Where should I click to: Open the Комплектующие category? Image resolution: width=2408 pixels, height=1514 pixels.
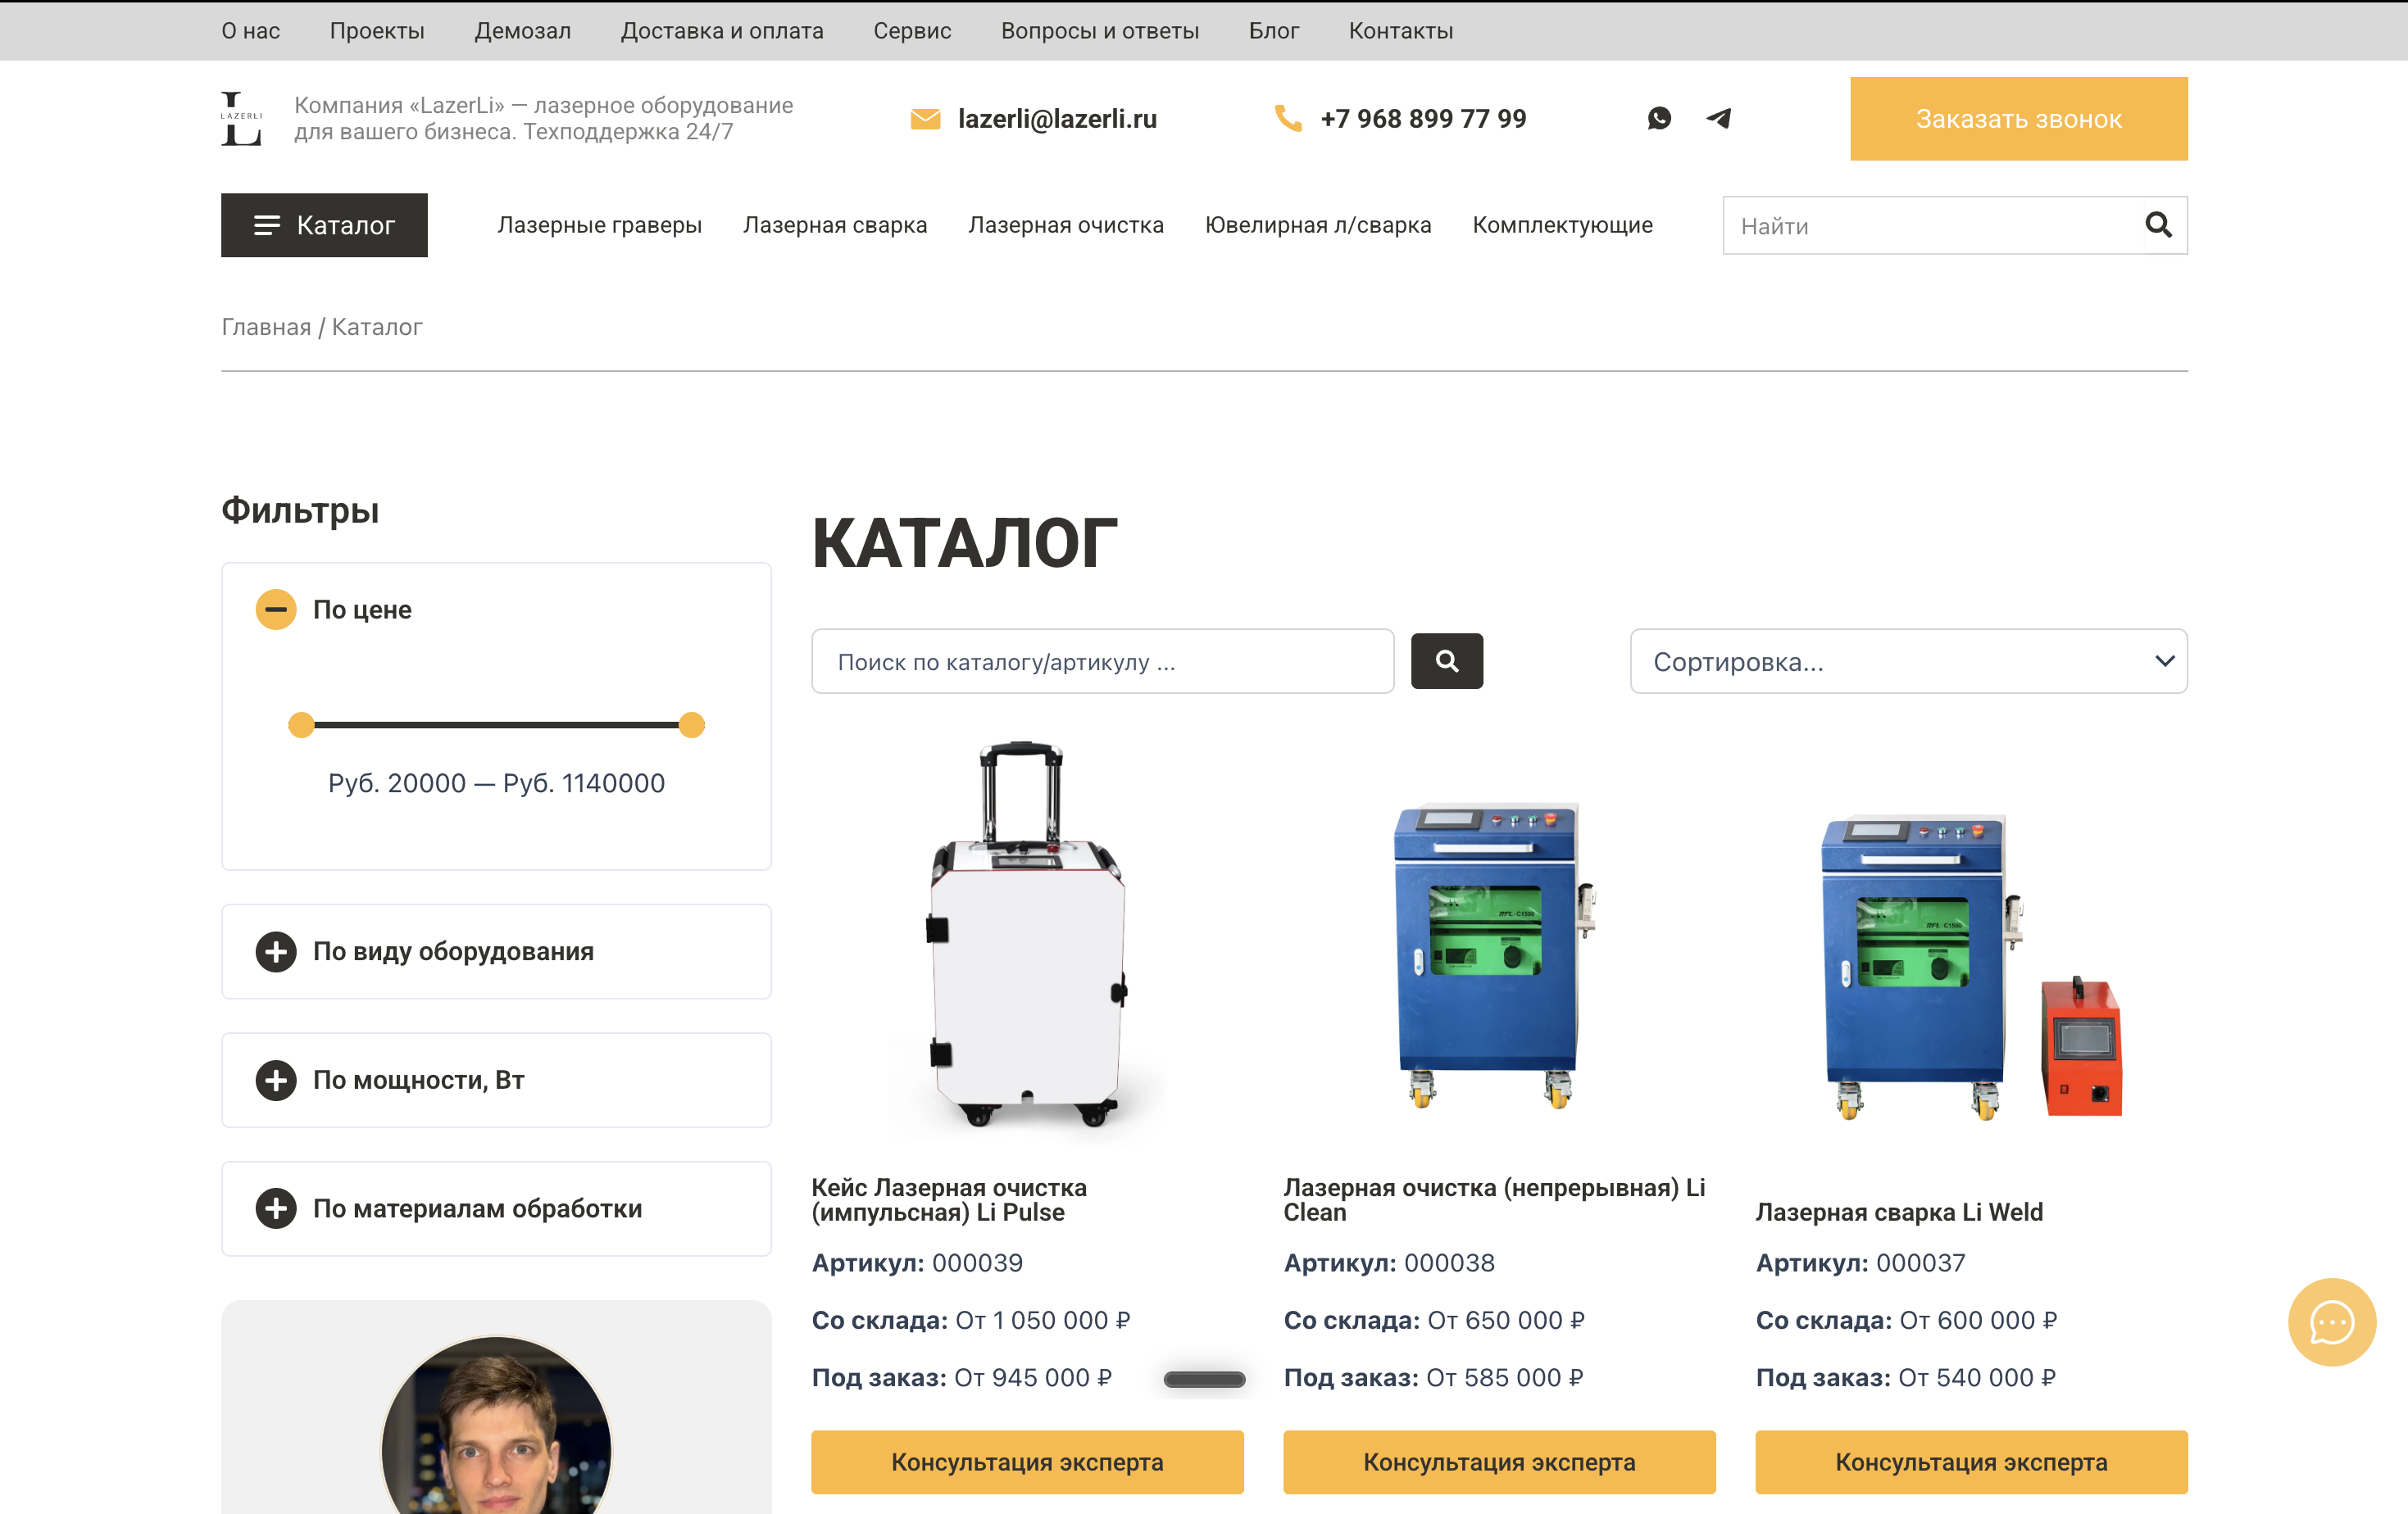pyautogui.click(x=1562, y=224)
